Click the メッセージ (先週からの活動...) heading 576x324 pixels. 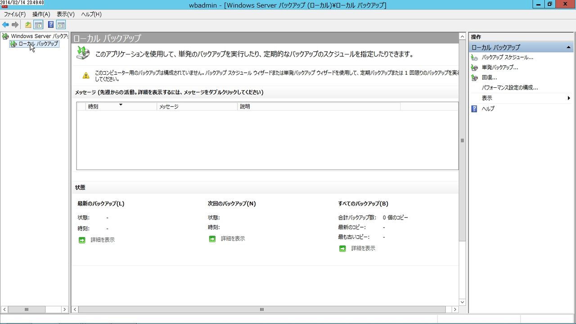[x=169, y=92]
